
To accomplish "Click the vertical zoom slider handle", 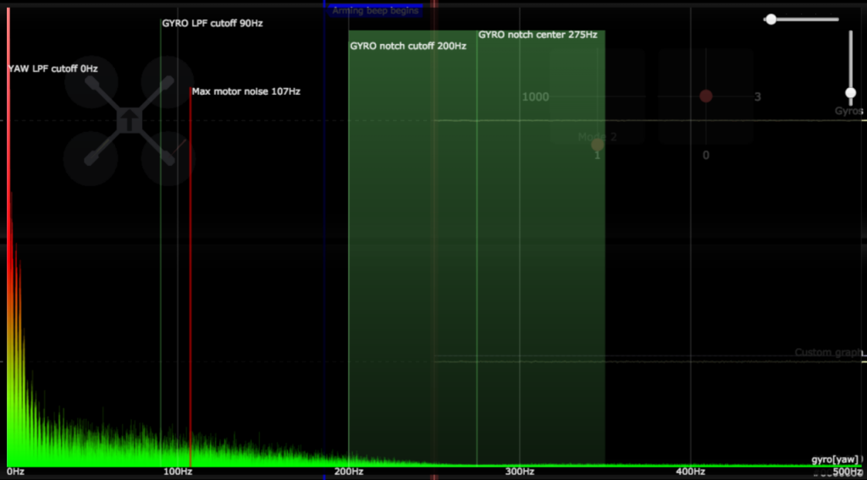I will pyautogui.click(x=851, y=93).
